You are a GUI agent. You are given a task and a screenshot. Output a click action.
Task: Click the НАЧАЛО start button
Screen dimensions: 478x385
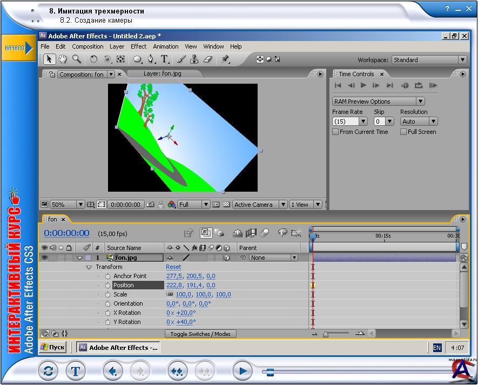tap(18, 48)
